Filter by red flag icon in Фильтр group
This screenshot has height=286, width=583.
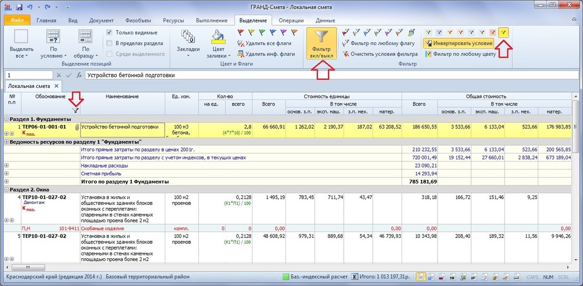coord(345,33)
